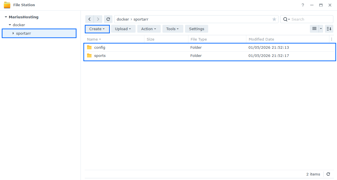The height and width of the screenshot is (180, 337).
Task: Open the Settings dialog
Action: pyautogui.click(x=196, y=28)
